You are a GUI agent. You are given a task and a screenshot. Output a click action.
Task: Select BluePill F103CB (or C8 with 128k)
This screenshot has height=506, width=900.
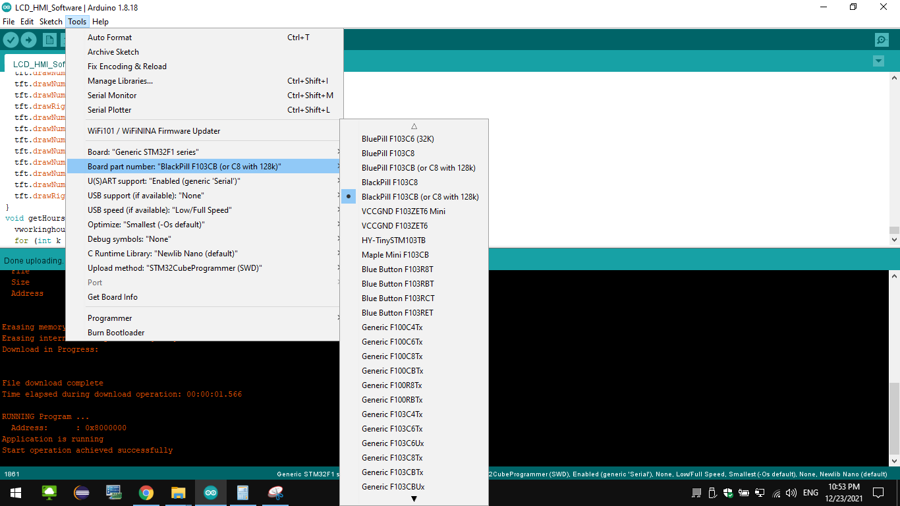[414, 168]
